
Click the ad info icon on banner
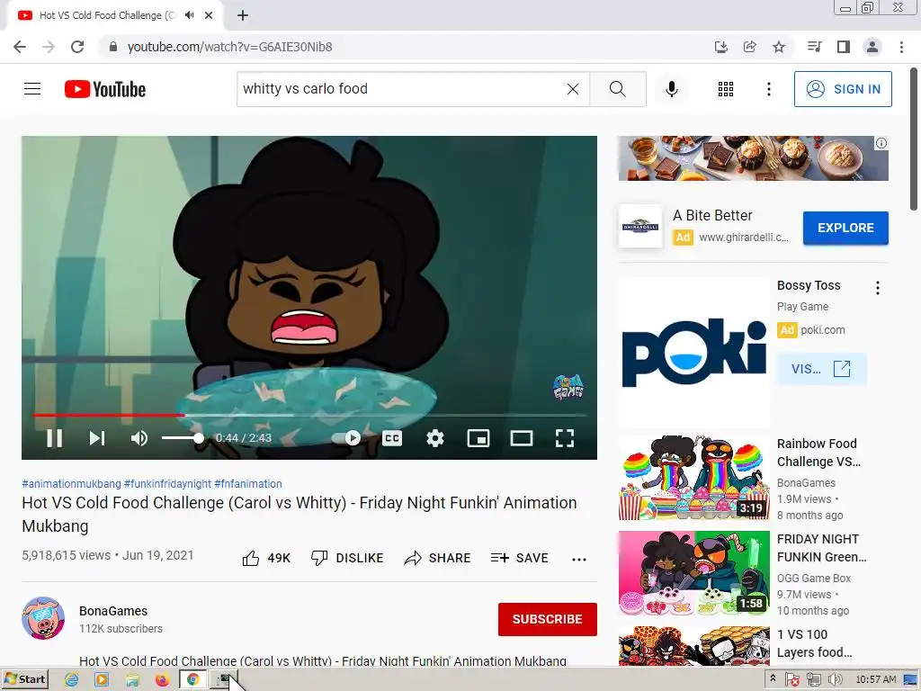click(881, 143)
